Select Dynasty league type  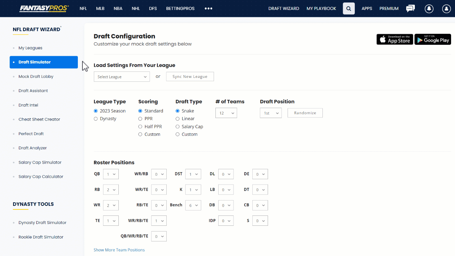coord(96,119)
